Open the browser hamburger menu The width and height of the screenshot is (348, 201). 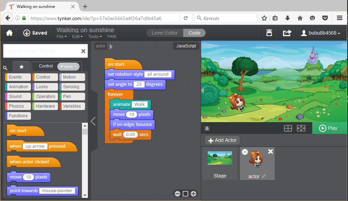(x=340, y=18)
